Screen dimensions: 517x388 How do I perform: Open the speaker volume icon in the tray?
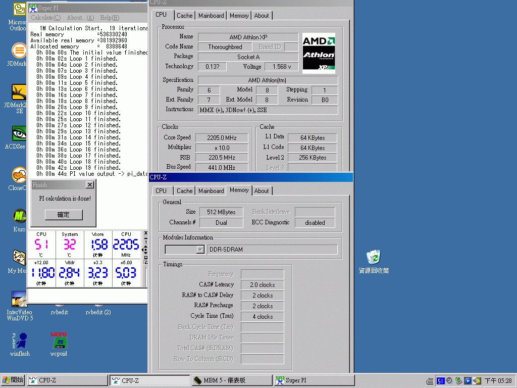tap(449, 381)
